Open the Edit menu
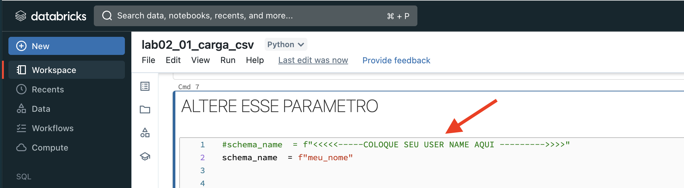 [x=173, y=60]
